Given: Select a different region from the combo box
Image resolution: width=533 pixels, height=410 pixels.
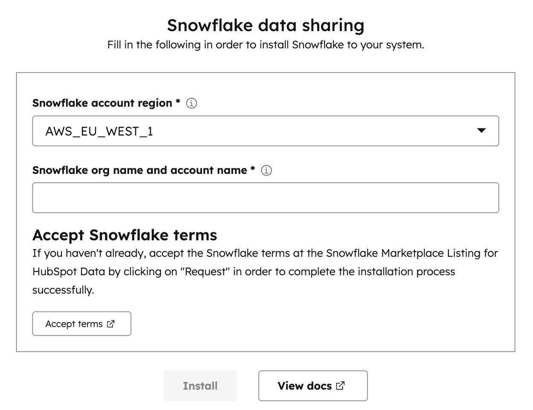Looking at the screenshot, I should (x=265, y=131).
